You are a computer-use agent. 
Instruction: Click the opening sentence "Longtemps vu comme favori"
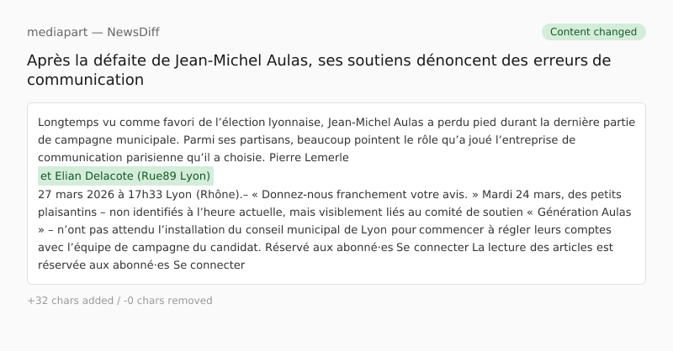pyautogui.click(x=109, y=122)
